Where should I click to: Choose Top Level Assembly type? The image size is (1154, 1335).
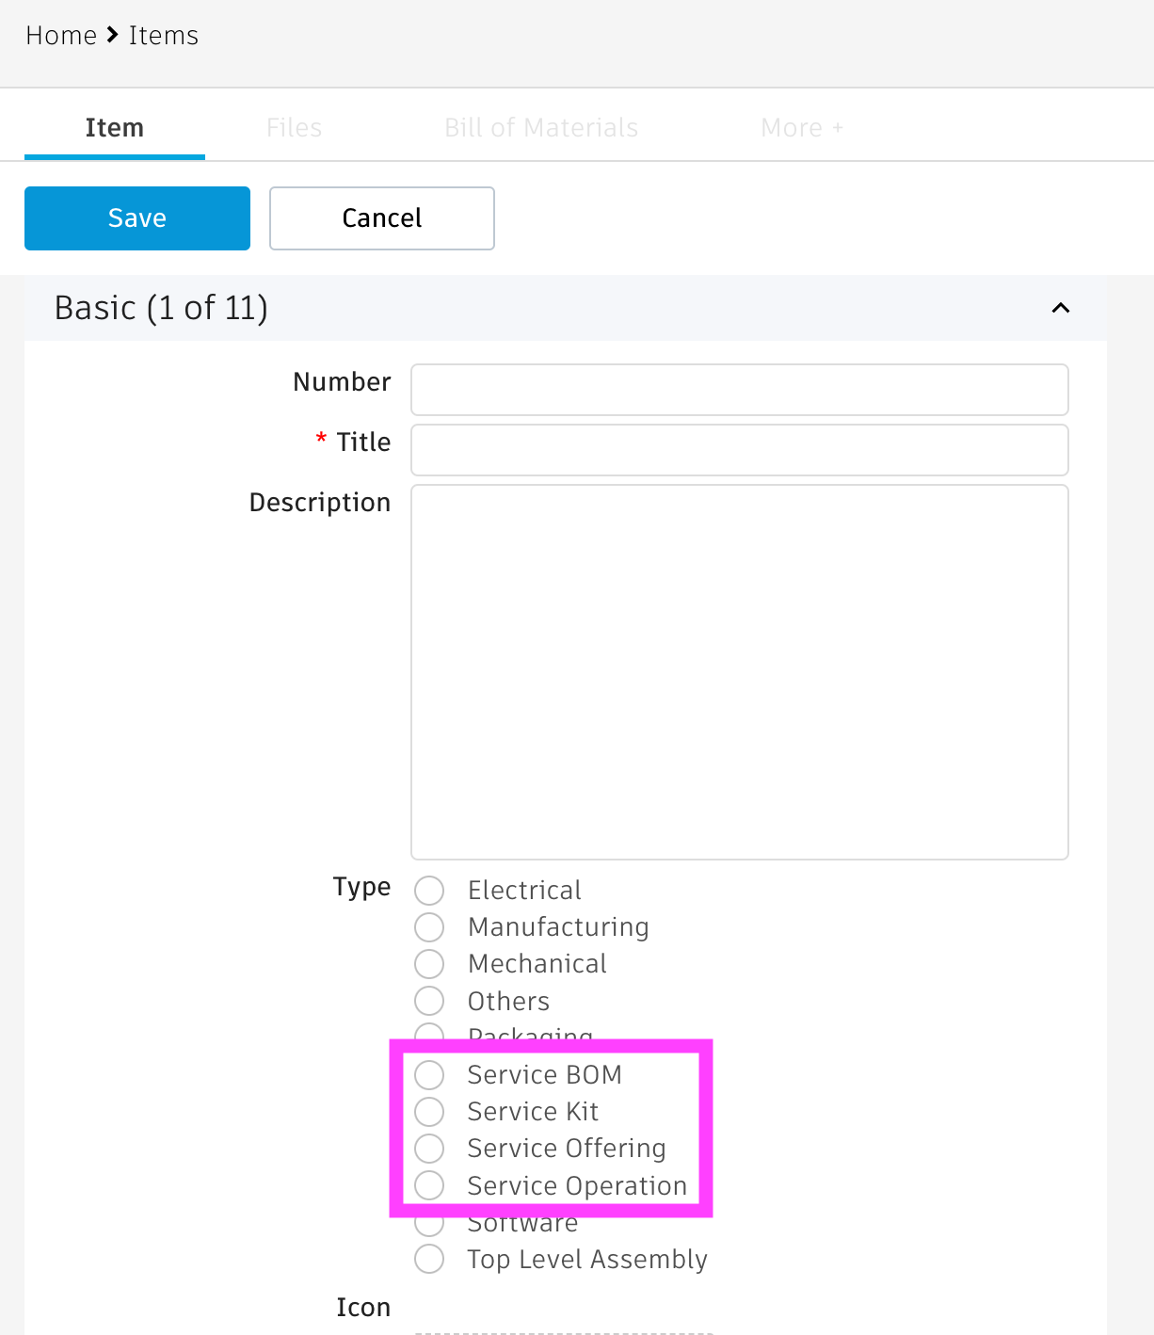(429, 1260)
